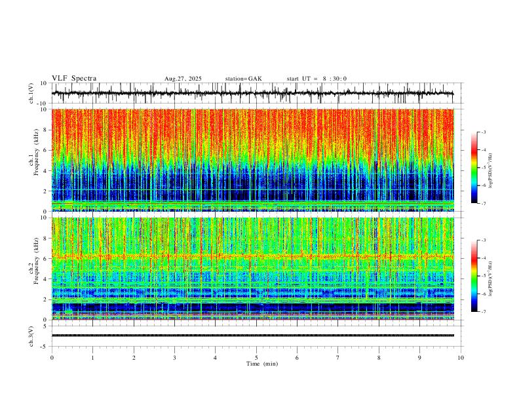The height and width of the screenshot is (401, 519).
Task: Click the "-7" label on ch.2 color bar
Action: pyautogui.click(x=484, y=312)
